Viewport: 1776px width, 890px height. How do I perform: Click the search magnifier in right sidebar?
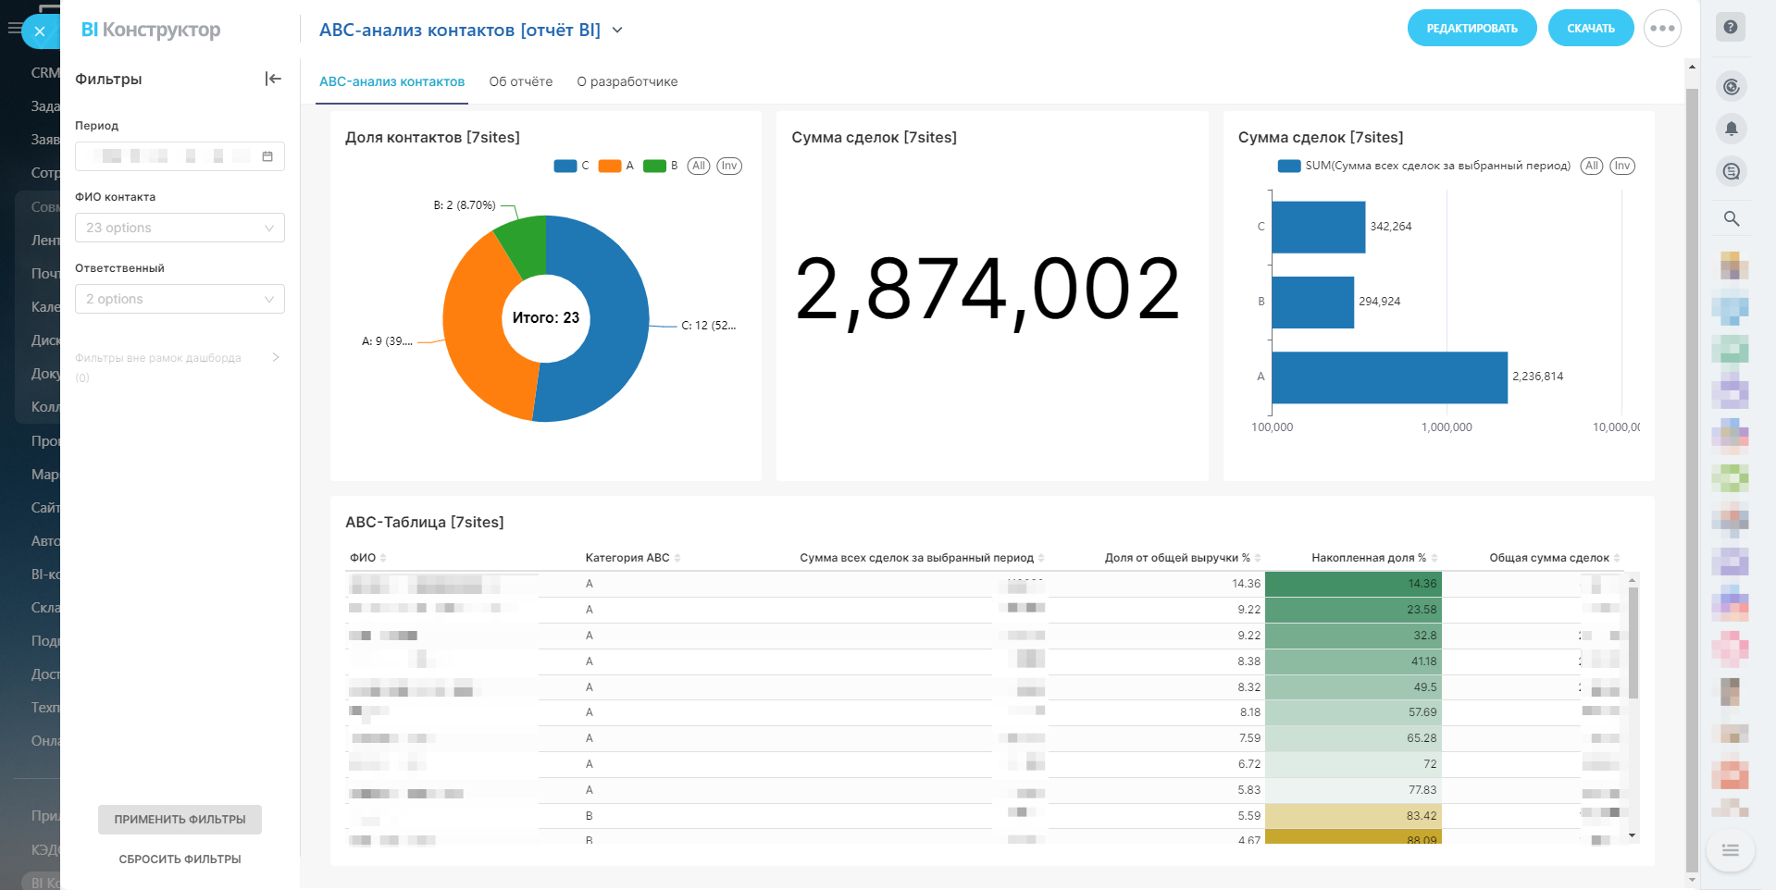1731,219
